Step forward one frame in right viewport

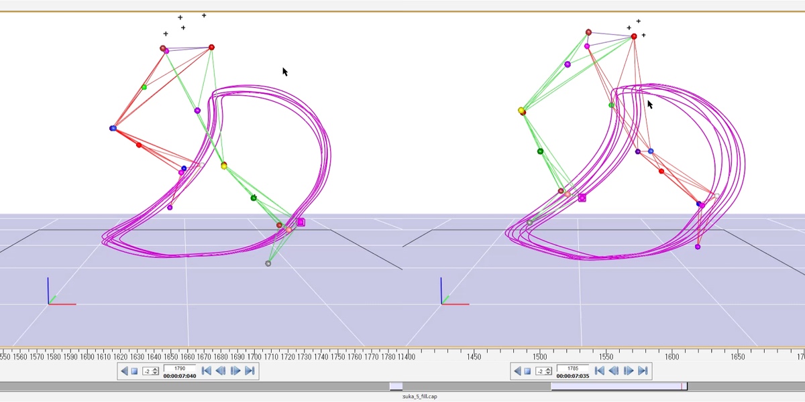[x=629, y=371]
